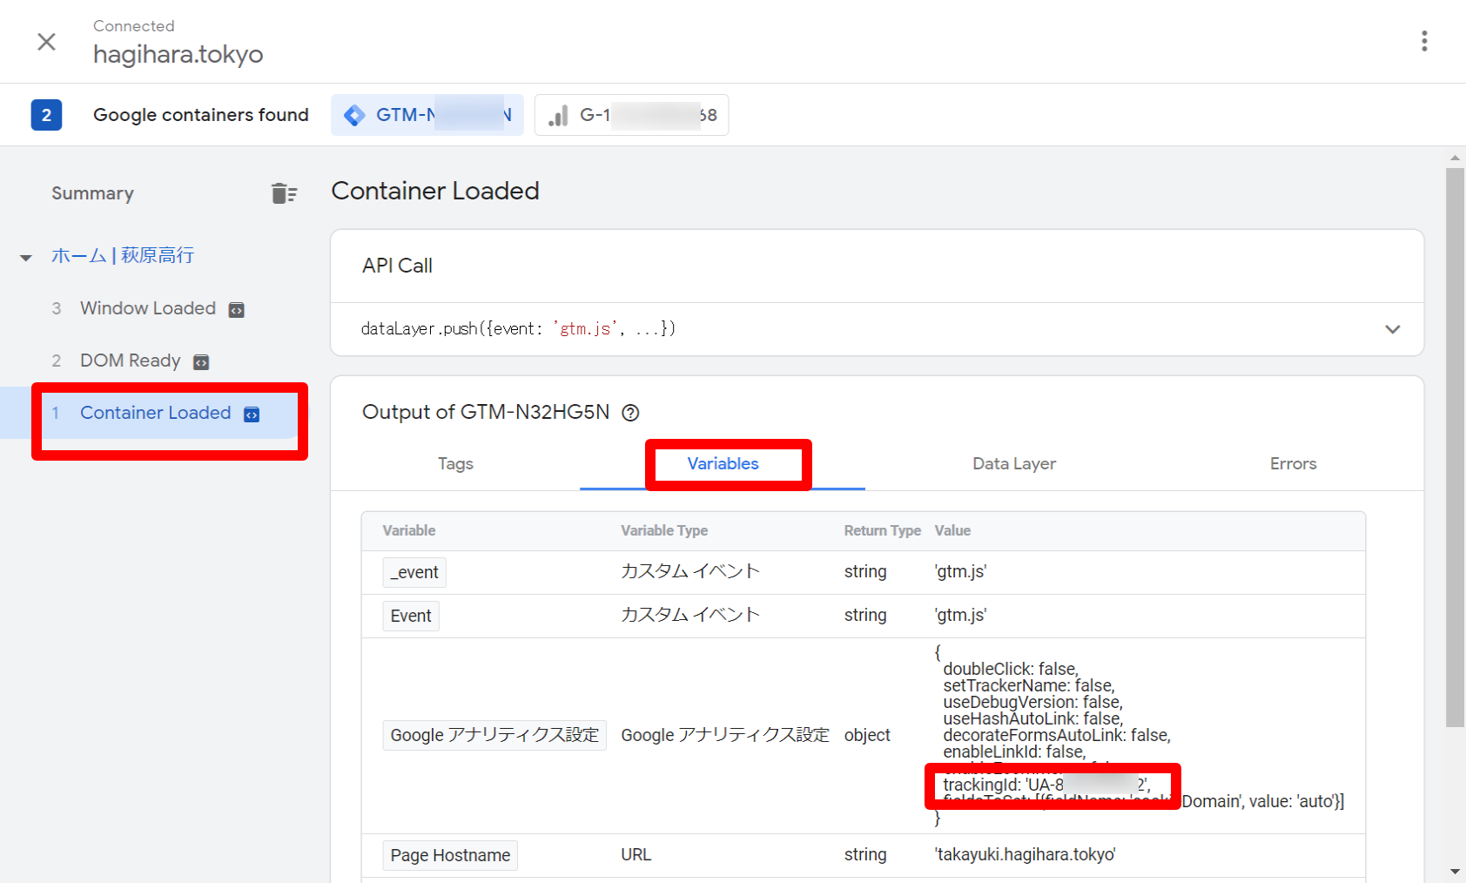Open the ホーム | 萩原高行 page entry
The image size is (1466, 883).
[x=123, y=255]
